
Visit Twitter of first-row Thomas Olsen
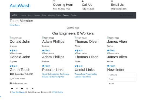(75, 51)
